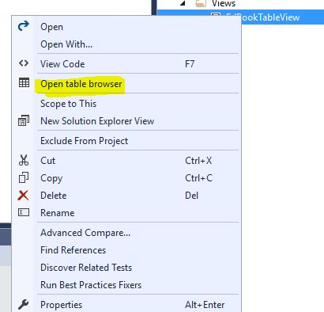This screenshot has height=312, width=324.
Task: Click the red X Delete icon
Action: (23, 196)
